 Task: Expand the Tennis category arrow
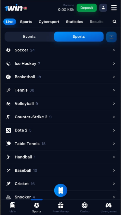114,90
